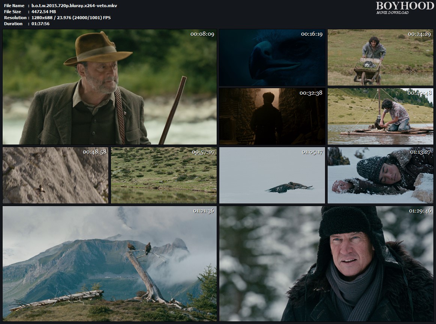The width and height of the screenshot is (436, 324).
Task: Click the silhouette in doorway thumbnail
Action: 272,116
